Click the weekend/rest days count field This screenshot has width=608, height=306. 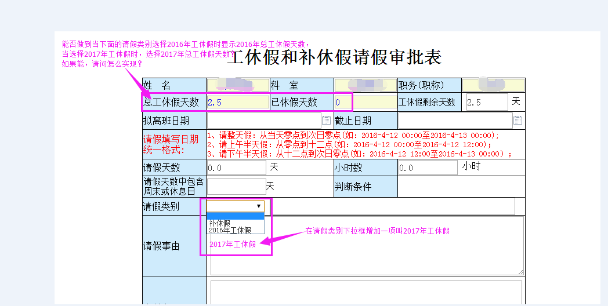[x=236, y=187]
